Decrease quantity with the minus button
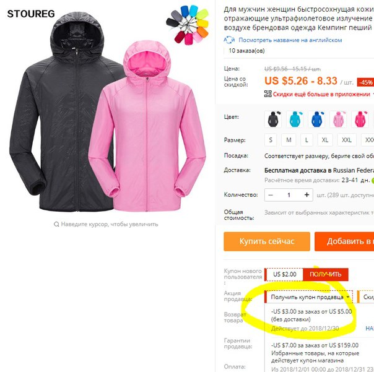The image size is (374, 372). (271, 195)
